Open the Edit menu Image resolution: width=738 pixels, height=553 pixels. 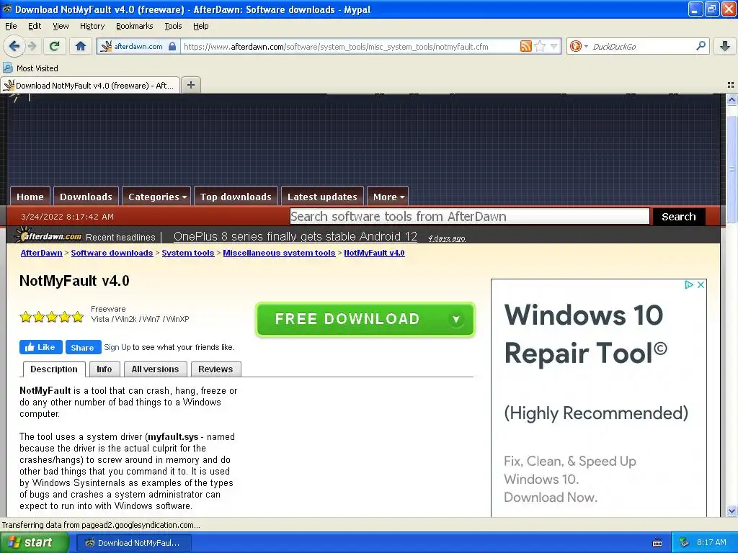click(x=35, y=26)
